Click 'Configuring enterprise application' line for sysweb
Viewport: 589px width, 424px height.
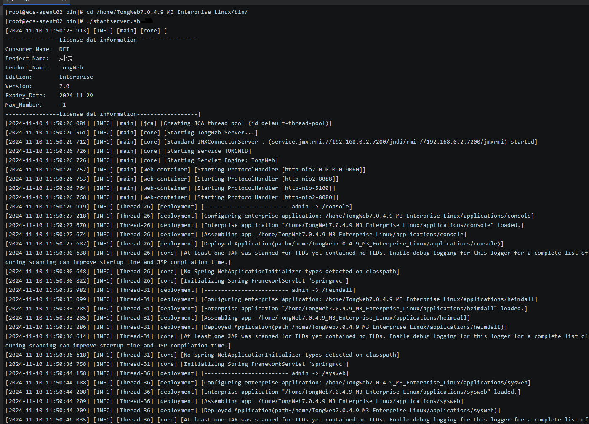[366, 382]
